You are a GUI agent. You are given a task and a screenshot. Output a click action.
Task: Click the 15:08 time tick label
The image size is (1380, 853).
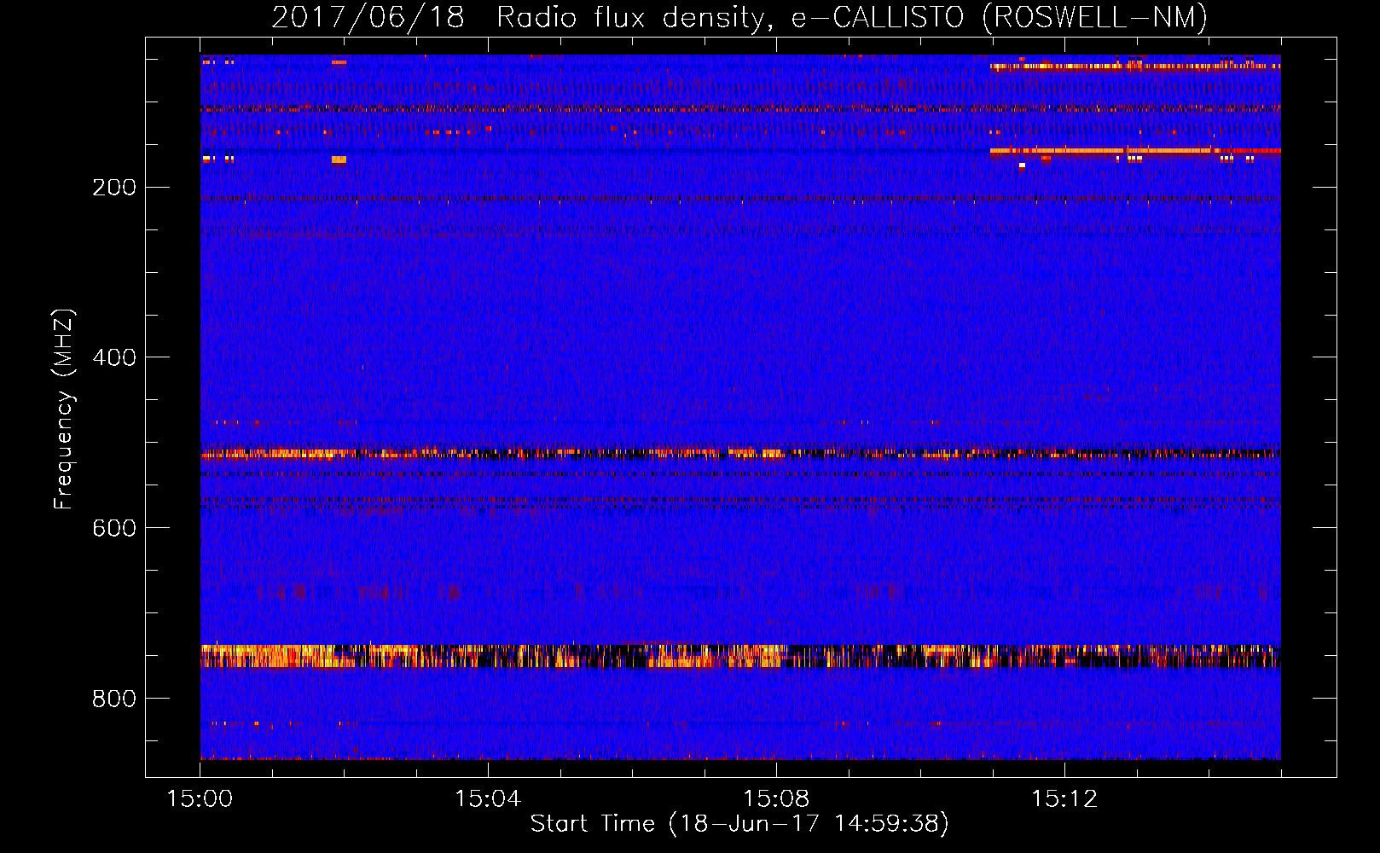pyautogui.click(x=776, y=799)
